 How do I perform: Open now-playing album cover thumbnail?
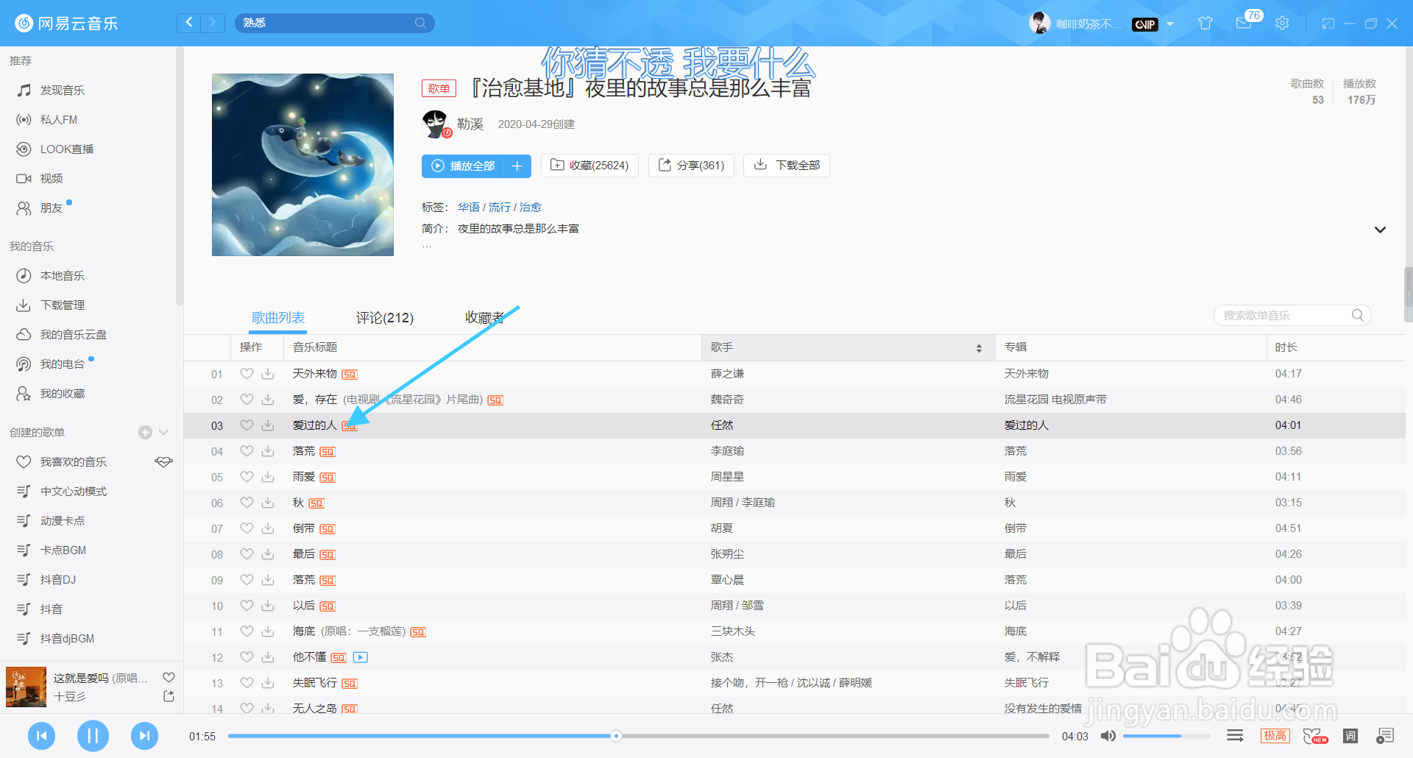pos(26,687)
